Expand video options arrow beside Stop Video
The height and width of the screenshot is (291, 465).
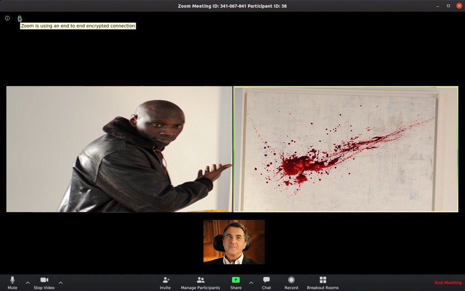(x=60, y=283)
